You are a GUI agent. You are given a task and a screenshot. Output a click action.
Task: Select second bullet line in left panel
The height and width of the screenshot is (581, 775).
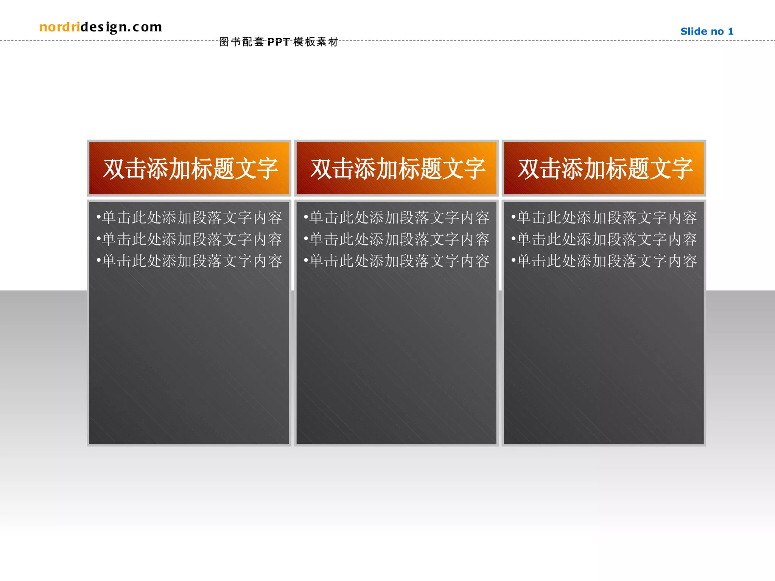[x=189, y=239]
